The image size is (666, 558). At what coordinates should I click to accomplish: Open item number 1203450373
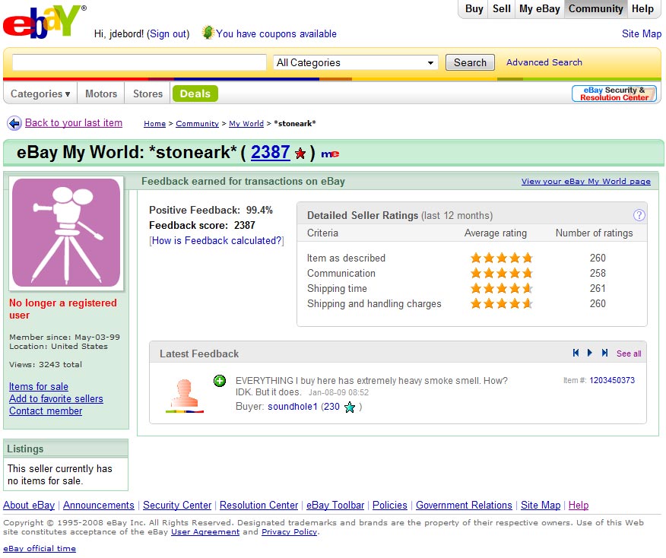point(611,380)
